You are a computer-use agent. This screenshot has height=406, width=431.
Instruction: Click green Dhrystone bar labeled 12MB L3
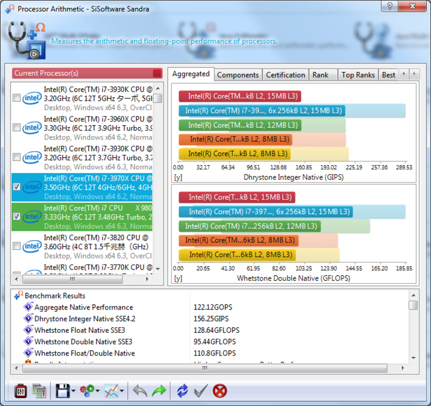click(x=240, y=125)
